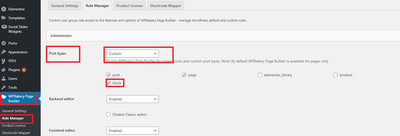The height and width of the screenshot is (136, 400).
Task: Click the YITH sidebar icon
Action: point(3,61)
